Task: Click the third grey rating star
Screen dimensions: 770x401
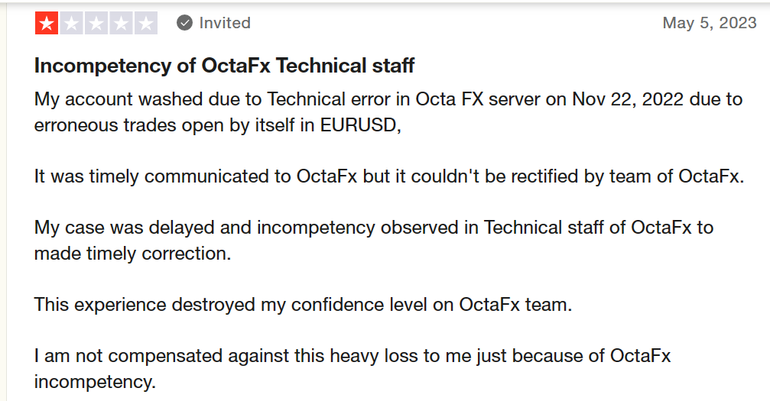Action: (96, 23)
